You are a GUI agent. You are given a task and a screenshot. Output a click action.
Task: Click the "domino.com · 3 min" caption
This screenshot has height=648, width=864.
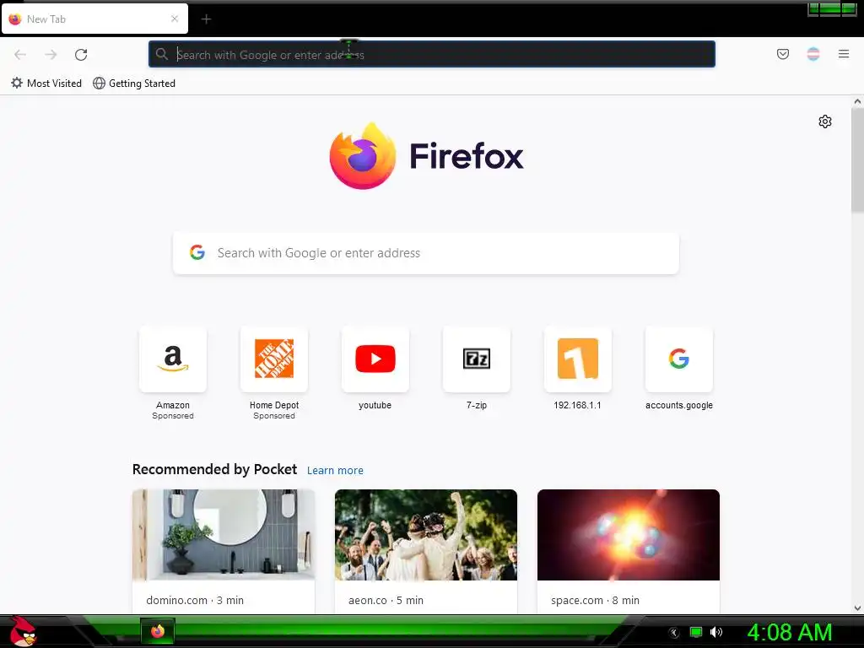(x=195, y=600)
